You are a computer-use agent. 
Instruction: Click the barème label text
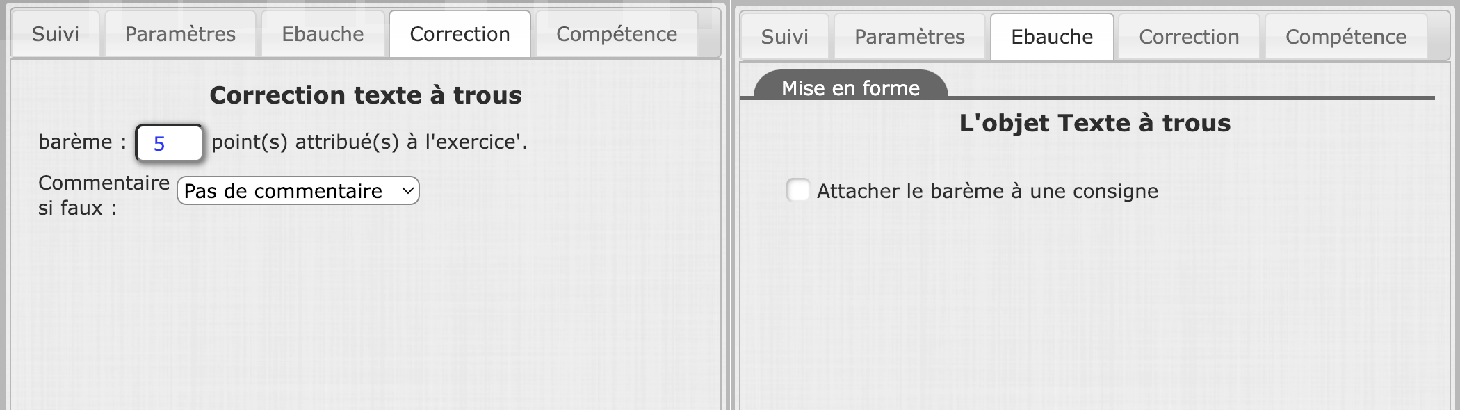75,142
